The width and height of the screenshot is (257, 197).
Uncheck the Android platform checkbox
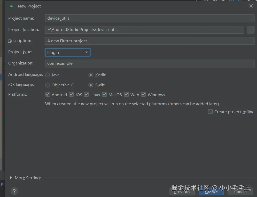[x=48, y=95]
